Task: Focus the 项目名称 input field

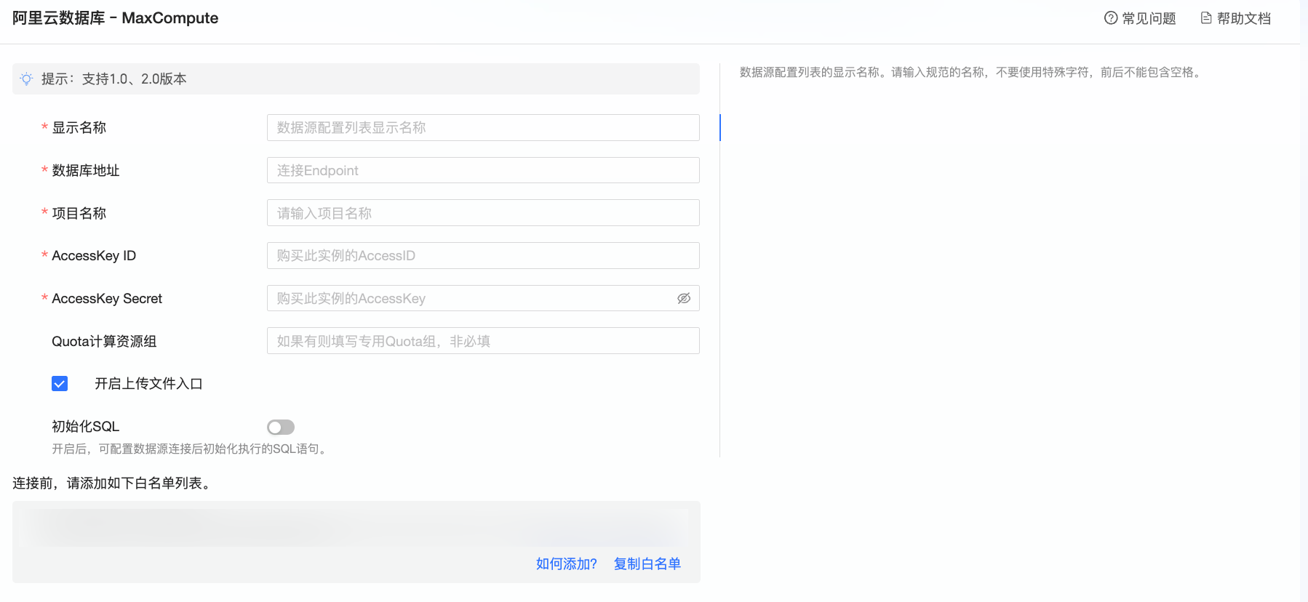Action: tap(483, 213)
